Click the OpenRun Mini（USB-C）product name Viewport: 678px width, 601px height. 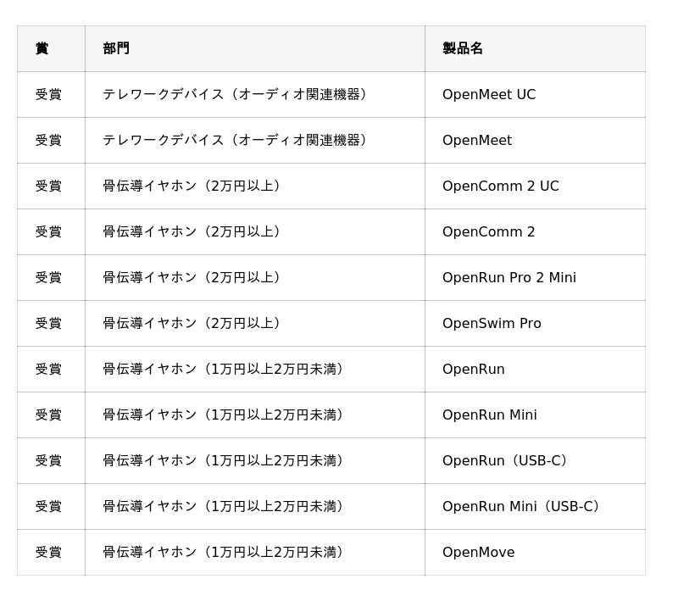tap(520, 506)
